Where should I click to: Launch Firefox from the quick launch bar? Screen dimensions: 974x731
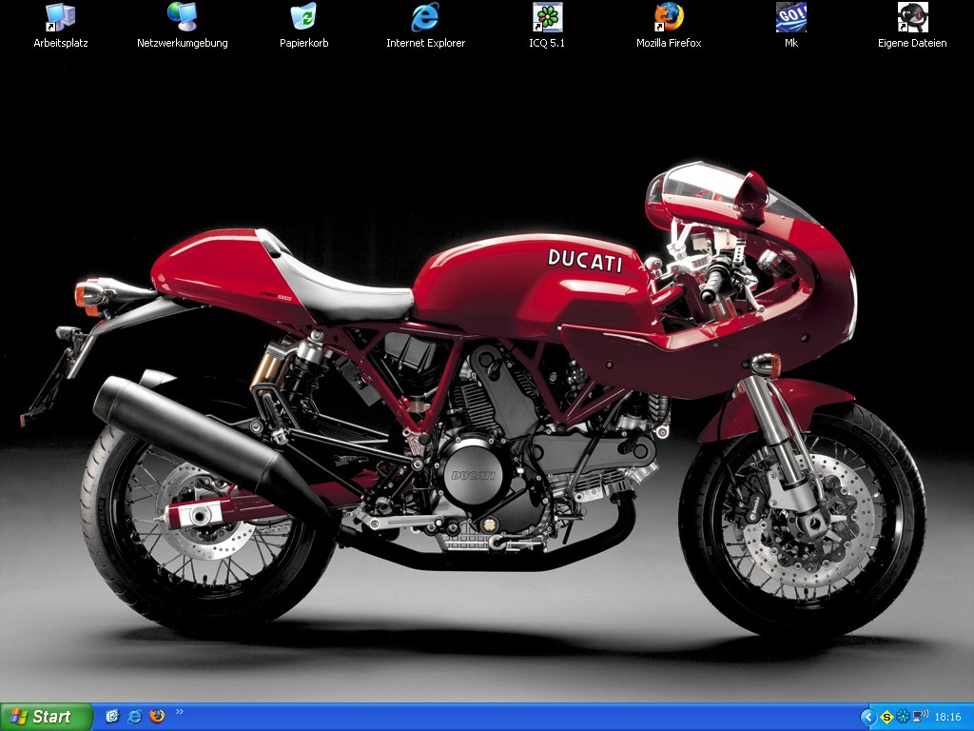157,717
